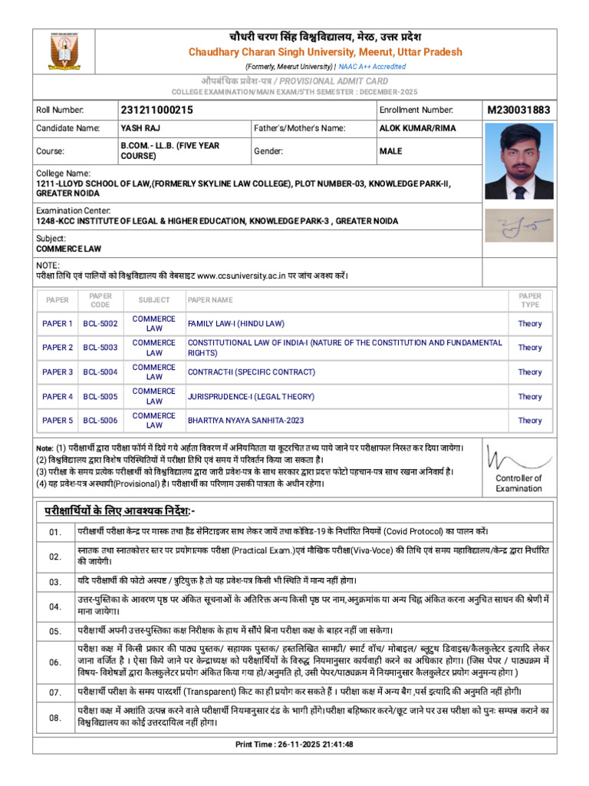The height and width of the screenshot is (786, 589).
Task: Click the SUBJECT column header
Action: (x=154, y=300)
